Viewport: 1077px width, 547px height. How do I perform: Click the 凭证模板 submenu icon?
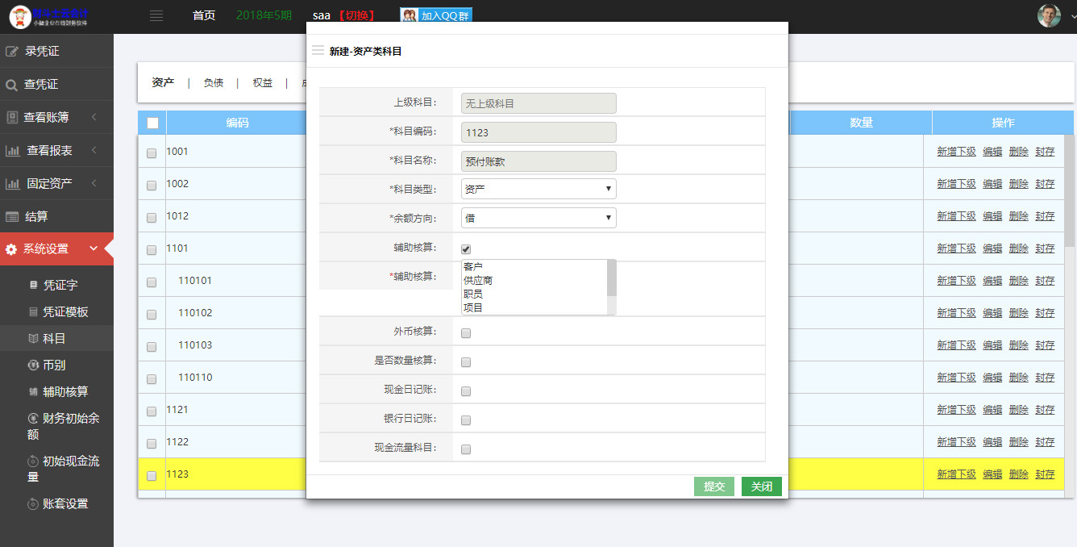tap(33, 311)
